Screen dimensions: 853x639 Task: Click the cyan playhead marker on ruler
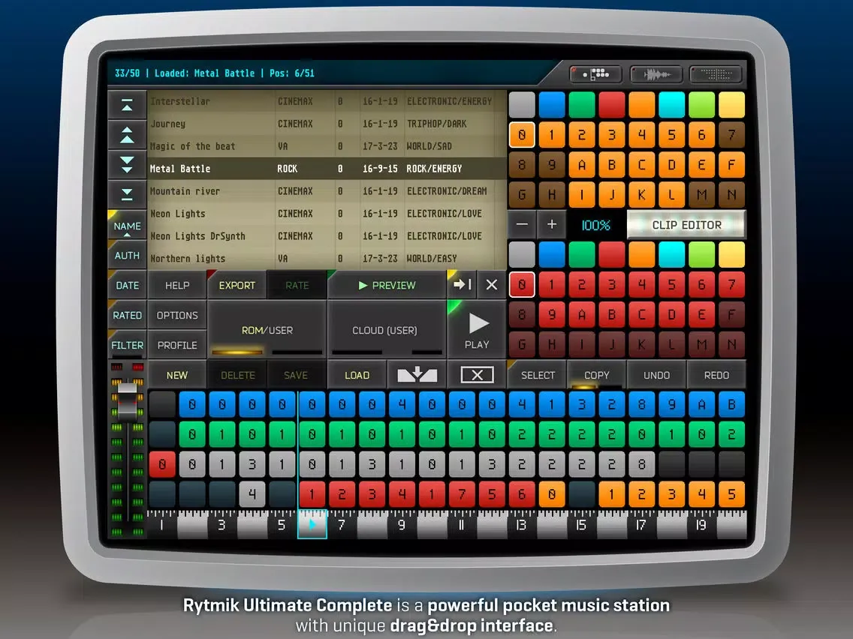[x=312, y=524]
